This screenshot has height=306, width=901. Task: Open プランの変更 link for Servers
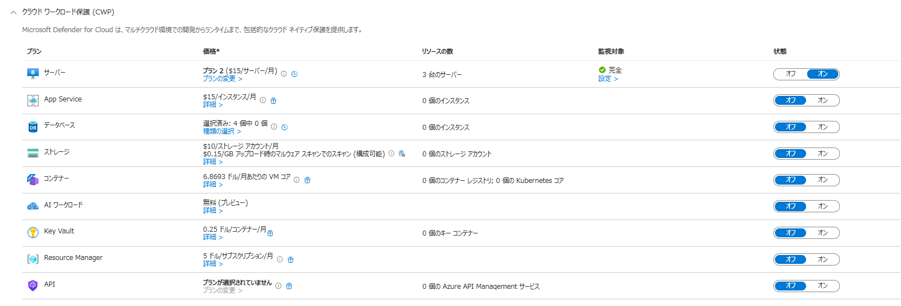coord(222,79)
